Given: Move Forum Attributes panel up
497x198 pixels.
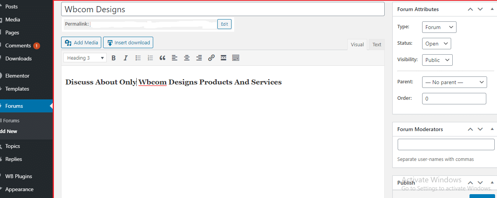Looking at the screenshot, I should [x=471, y=9].
